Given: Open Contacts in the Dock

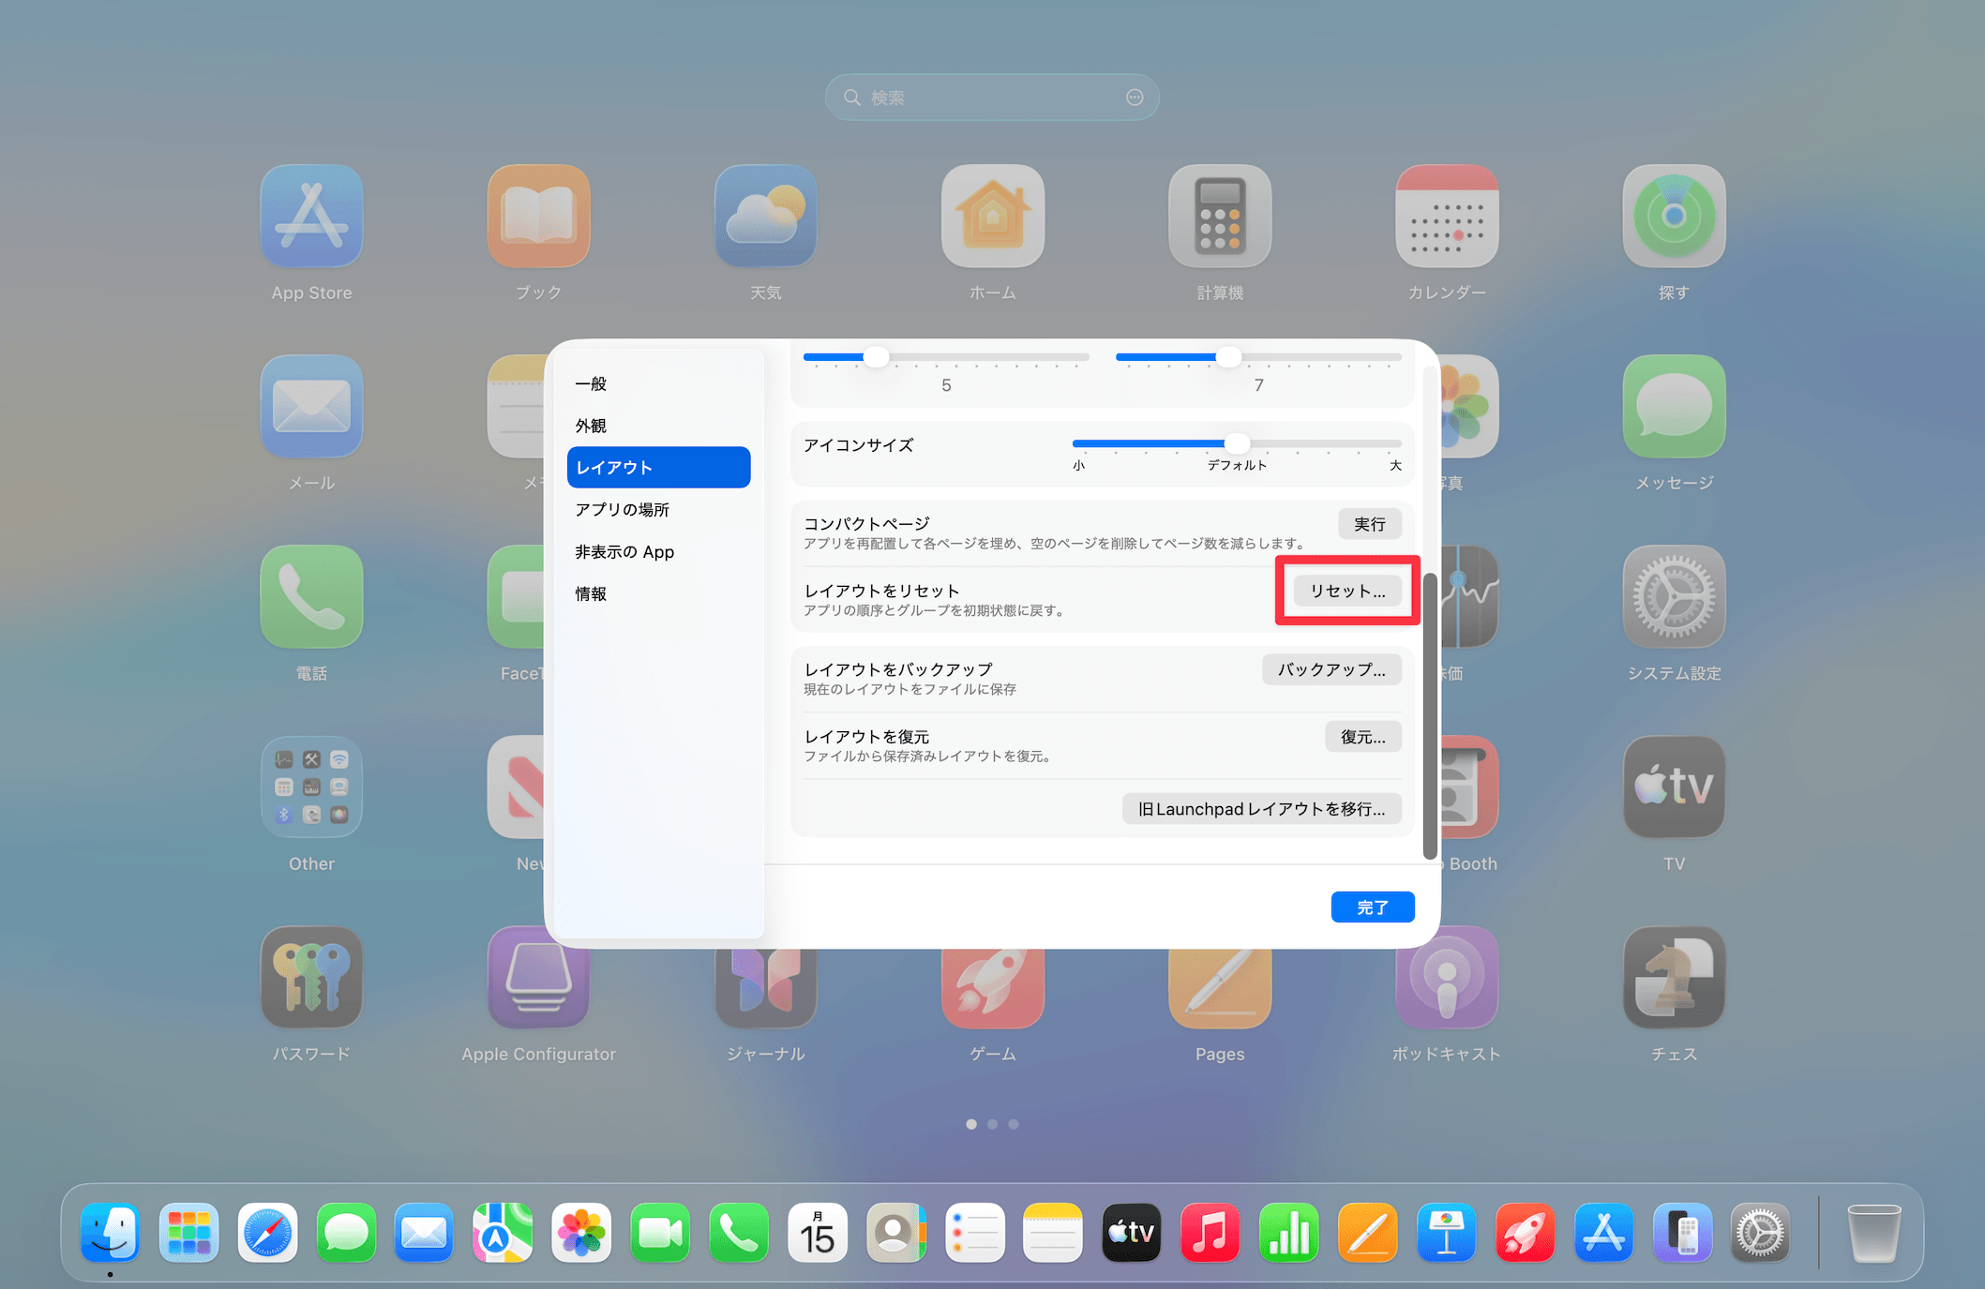Looking at the screenshot, I should pos(895,1233).
